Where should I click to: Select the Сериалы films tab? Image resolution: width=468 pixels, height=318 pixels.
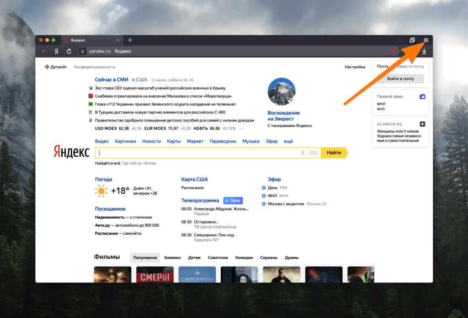(x=269, y=257)
